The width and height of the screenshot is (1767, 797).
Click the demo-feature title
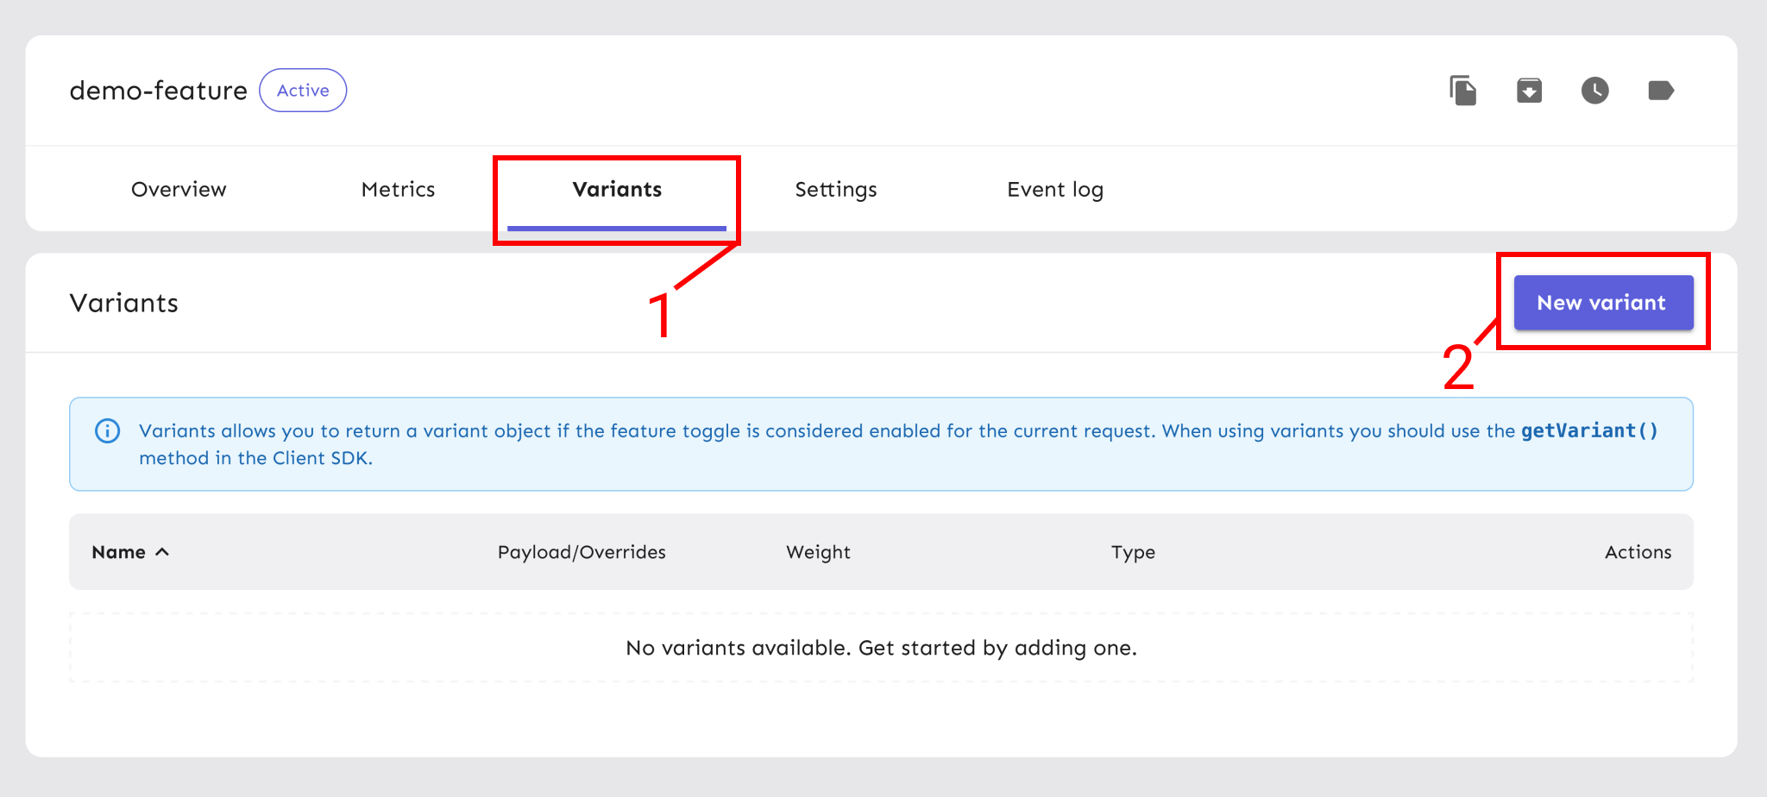click(x=158, y=91)
